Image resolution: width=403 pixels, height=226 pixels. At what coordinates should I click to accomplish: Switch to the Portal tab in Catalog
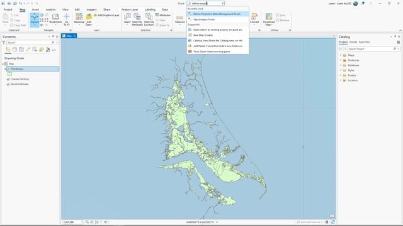353,42
